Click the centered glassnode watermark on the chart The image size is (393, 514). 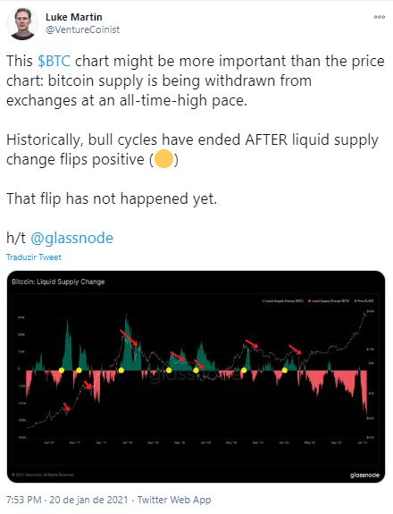point(195,375)
